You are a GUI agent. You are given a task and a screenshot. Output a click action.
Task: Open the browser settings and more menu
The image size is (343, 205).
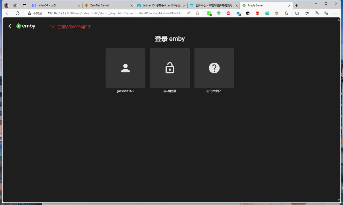(x=336, y=13)
